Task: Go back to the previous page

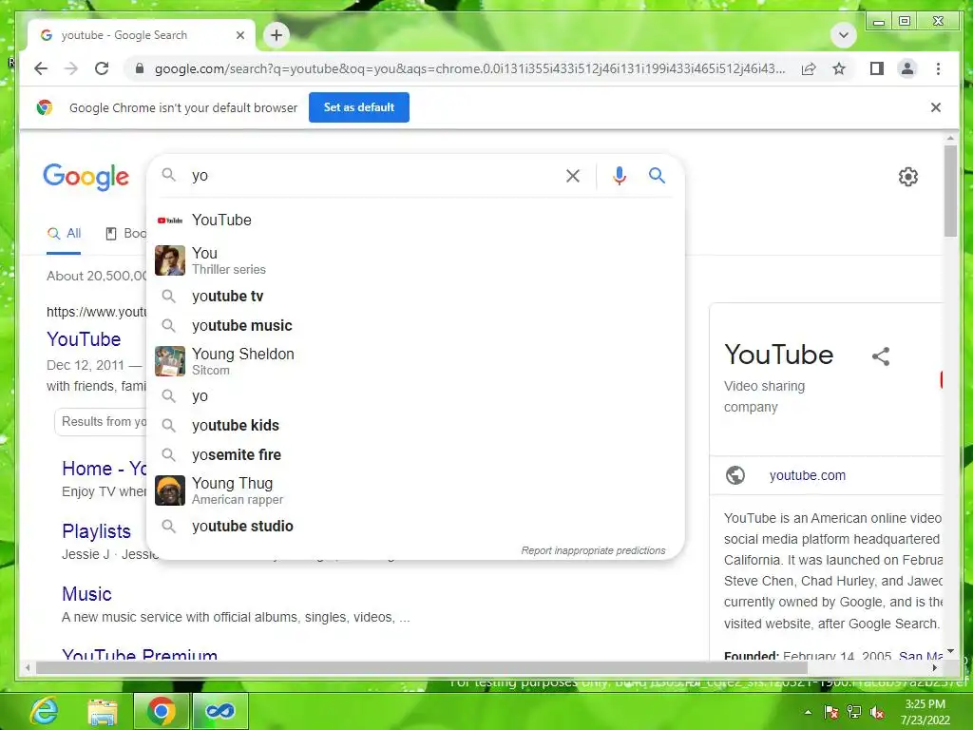Action: (41, 68)
